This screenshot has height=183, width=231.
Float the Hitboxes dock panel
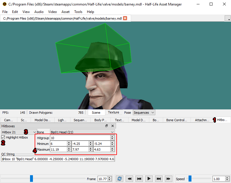pyautogui.click(x=107, y=126)
